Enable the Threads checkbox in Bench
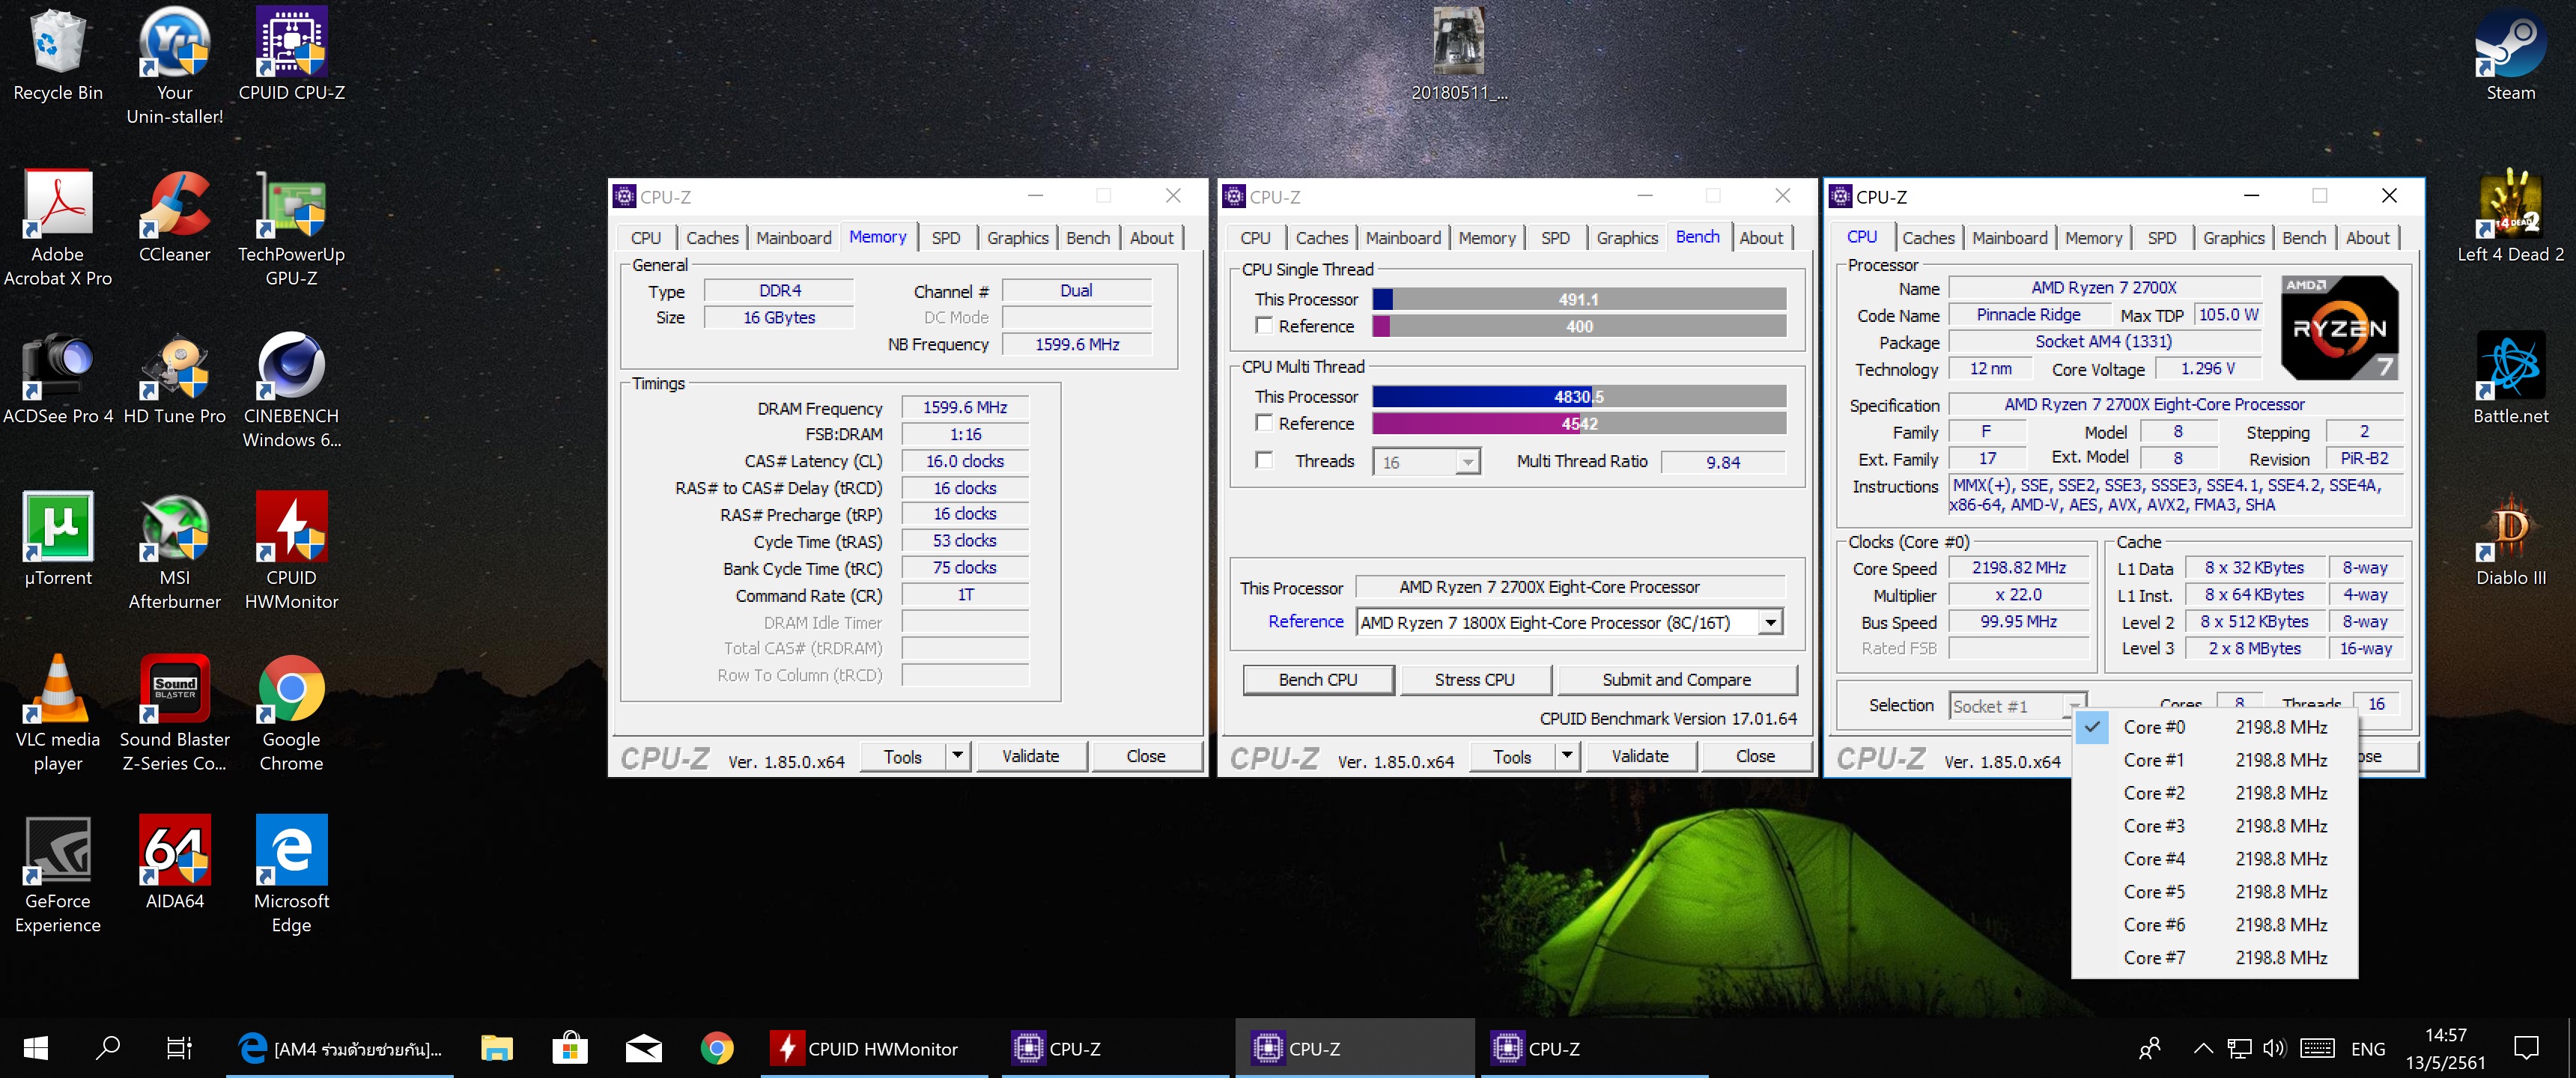 tap(1264, 460)
